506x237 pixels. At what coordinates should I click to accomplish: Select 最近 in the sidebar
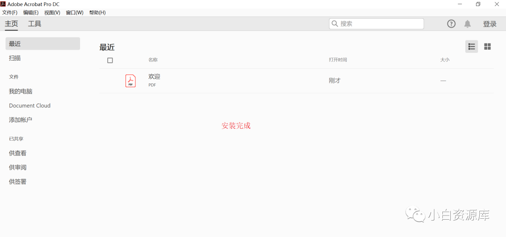point(43,44)
